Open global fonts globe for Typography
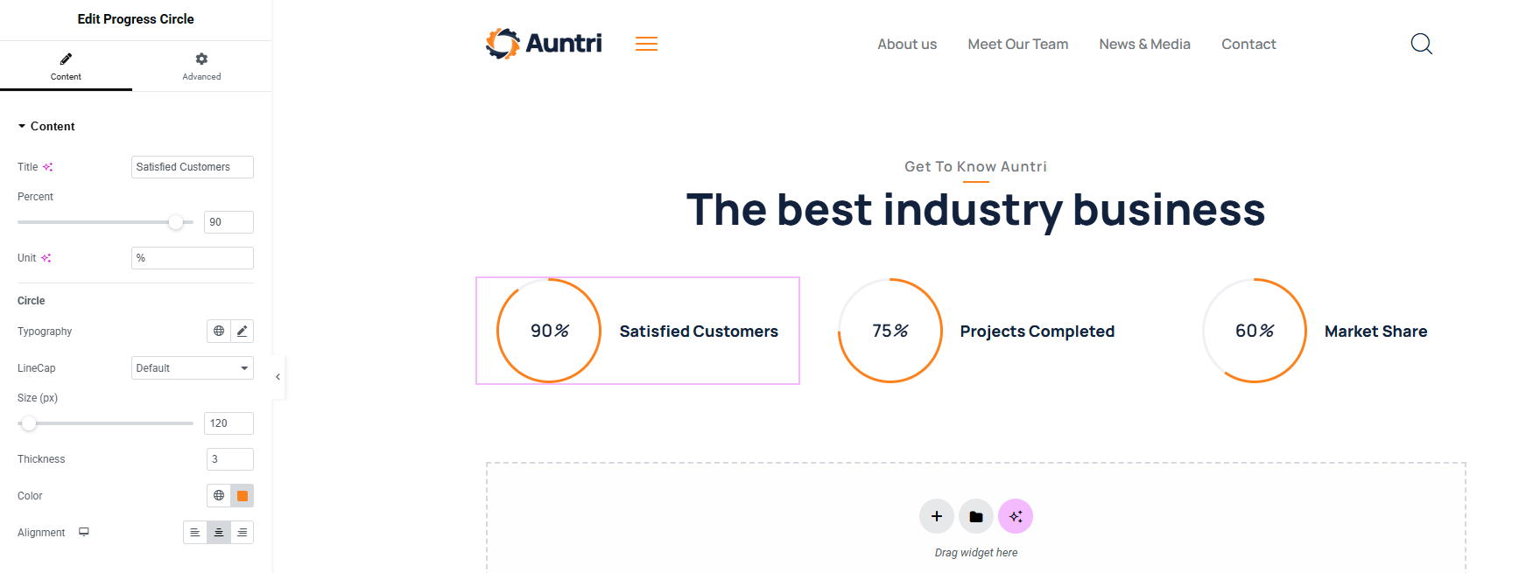 coord(219,331)
